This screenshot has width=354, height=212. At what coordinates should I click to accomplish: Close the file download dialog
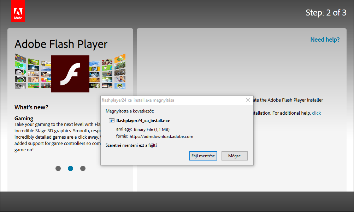pyautogui.click(x=248, y=100)
